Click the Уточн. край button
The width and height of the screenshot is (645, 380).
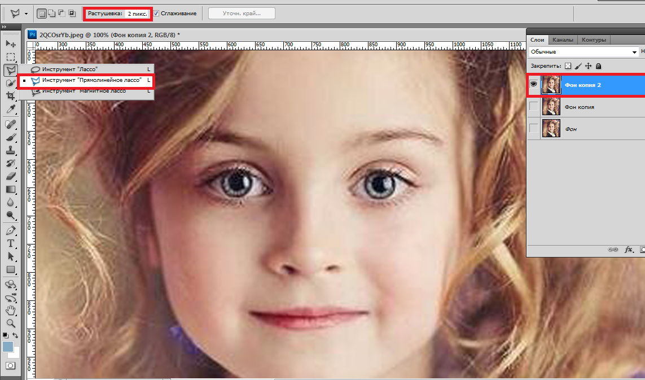tap(242, 14)
